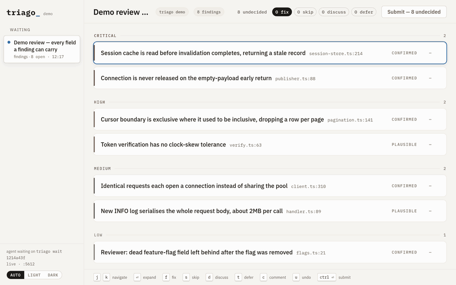The width and height of the screenshot is (456, 285).
Task: Switch theme to LIGHT
Action: [34, 275]
